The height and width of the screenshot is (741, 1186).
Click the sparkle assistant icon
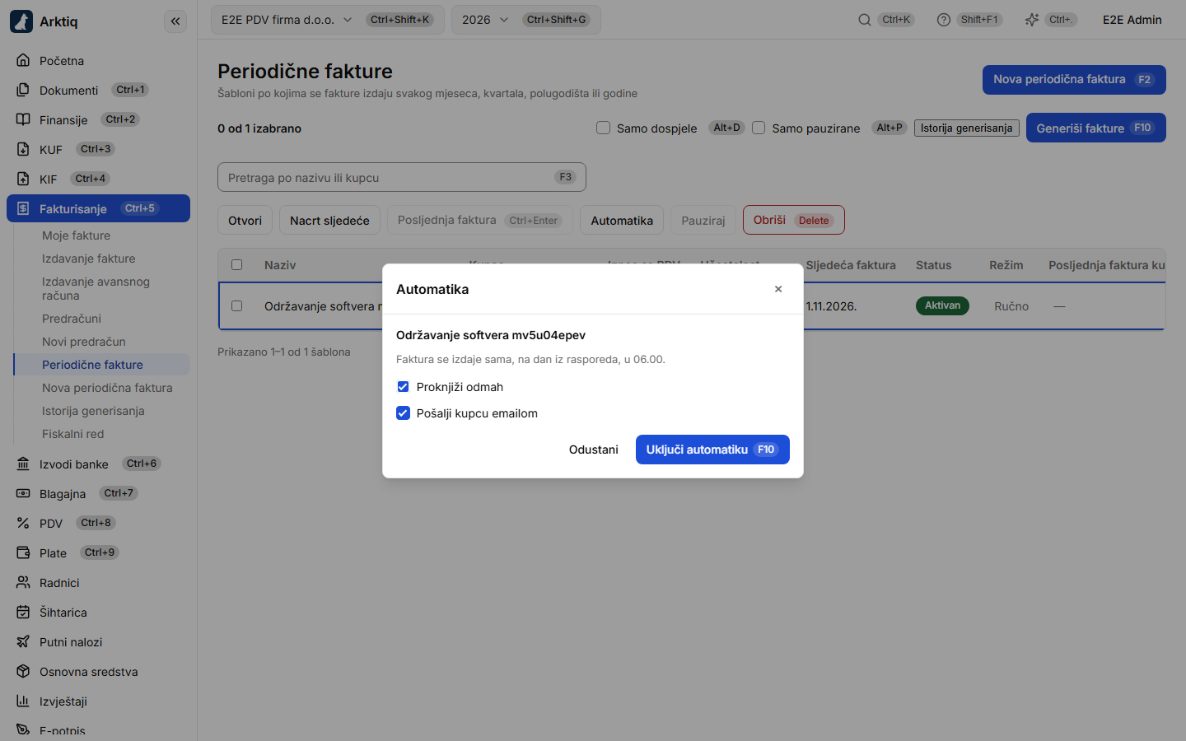tap(1032, 20)
